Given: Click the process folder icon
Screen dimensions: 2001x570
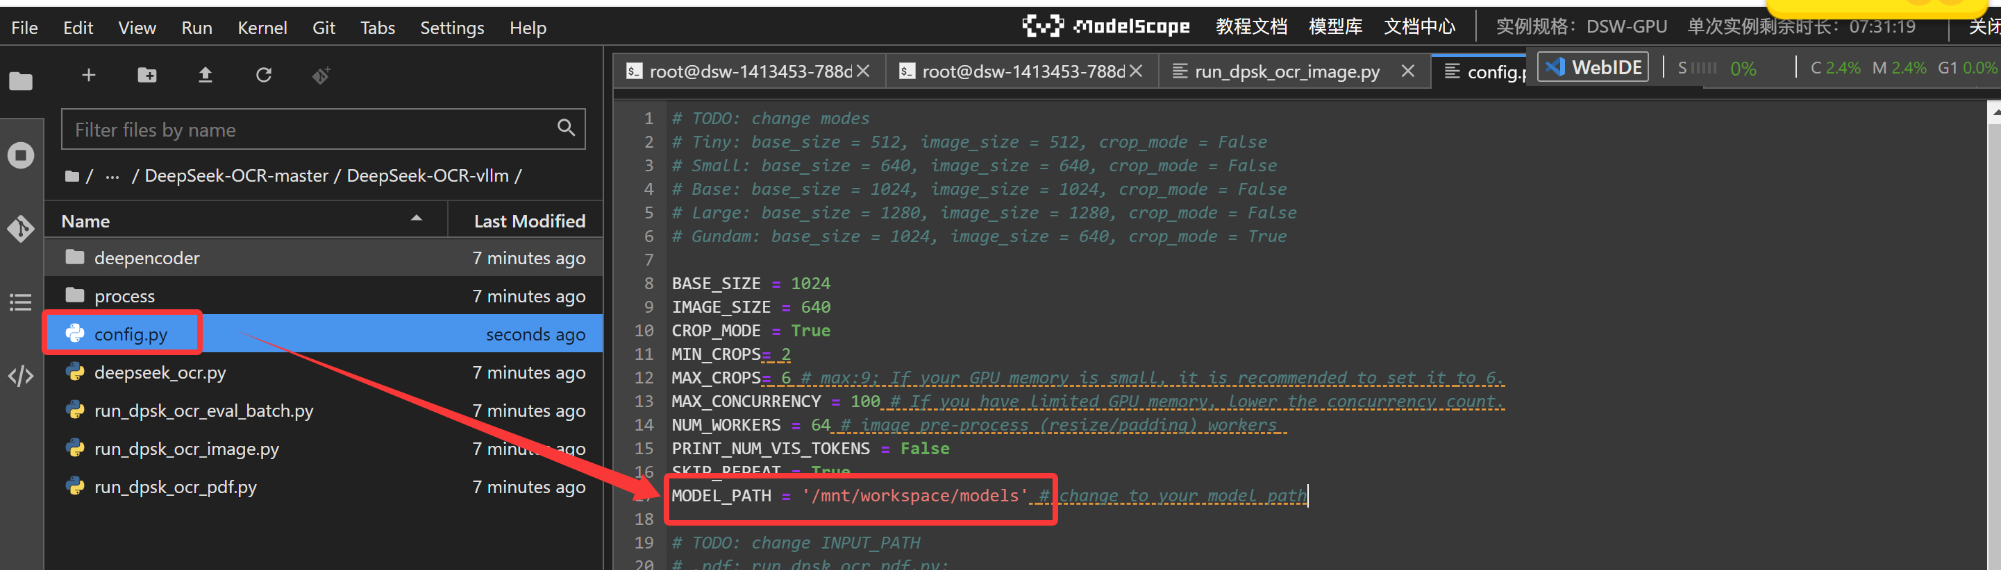Looking at the screenshot, I should [76, 295].
